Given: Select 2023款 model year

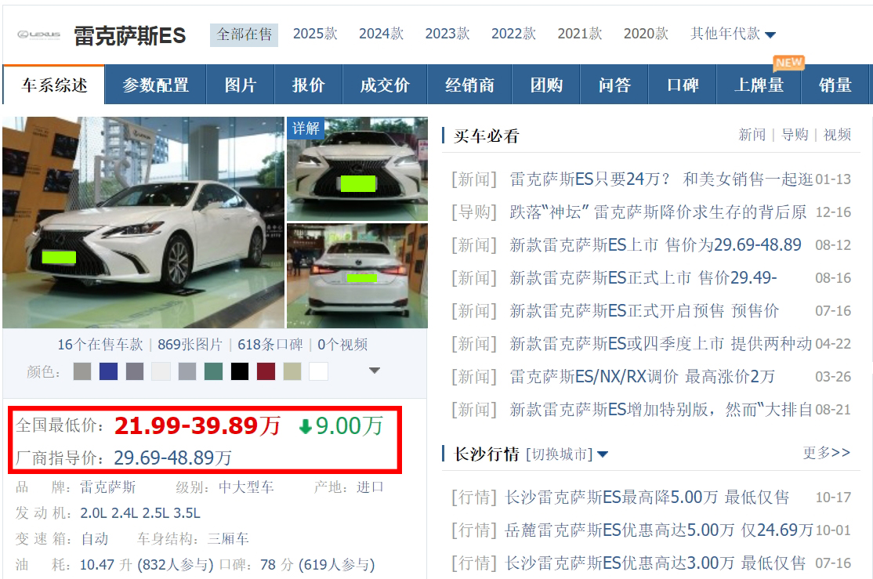Looking at the screenshot, I should [447, 34].
